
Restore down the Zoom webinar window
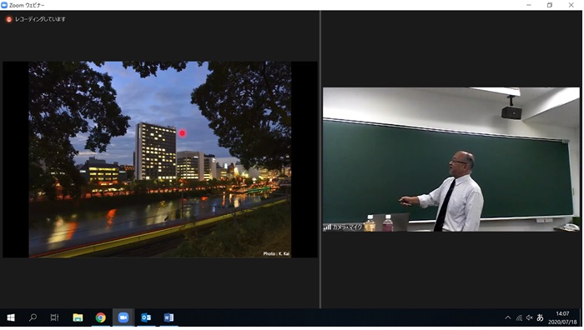549,5
